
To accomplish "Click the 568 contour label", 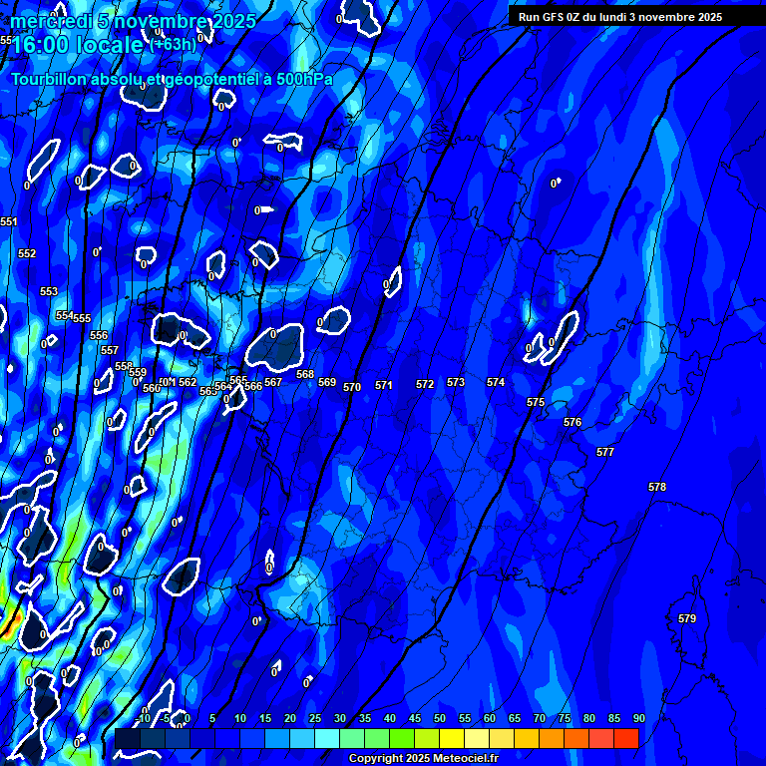I will tap(305, 374).
